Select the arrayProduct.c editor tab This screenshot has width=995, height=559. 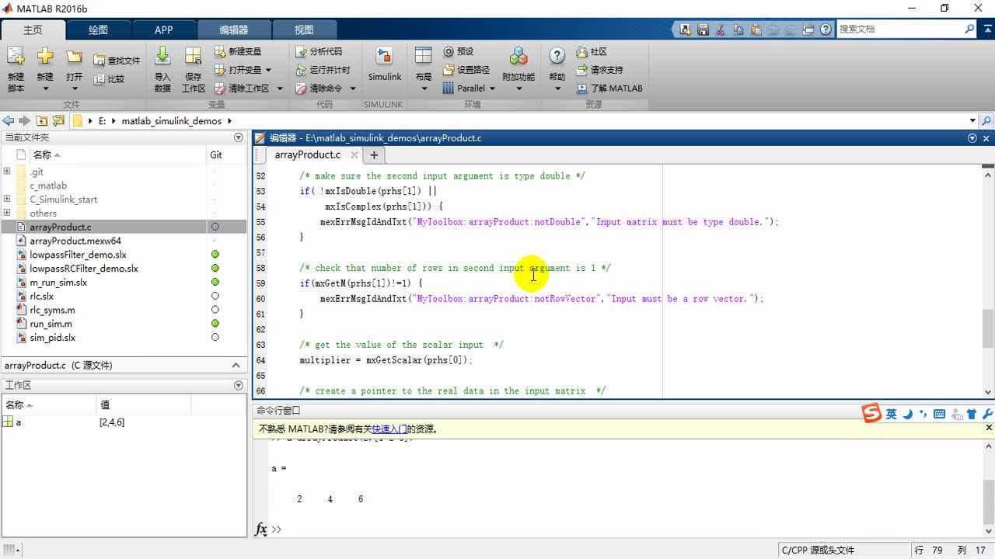[x=308, y=155]
